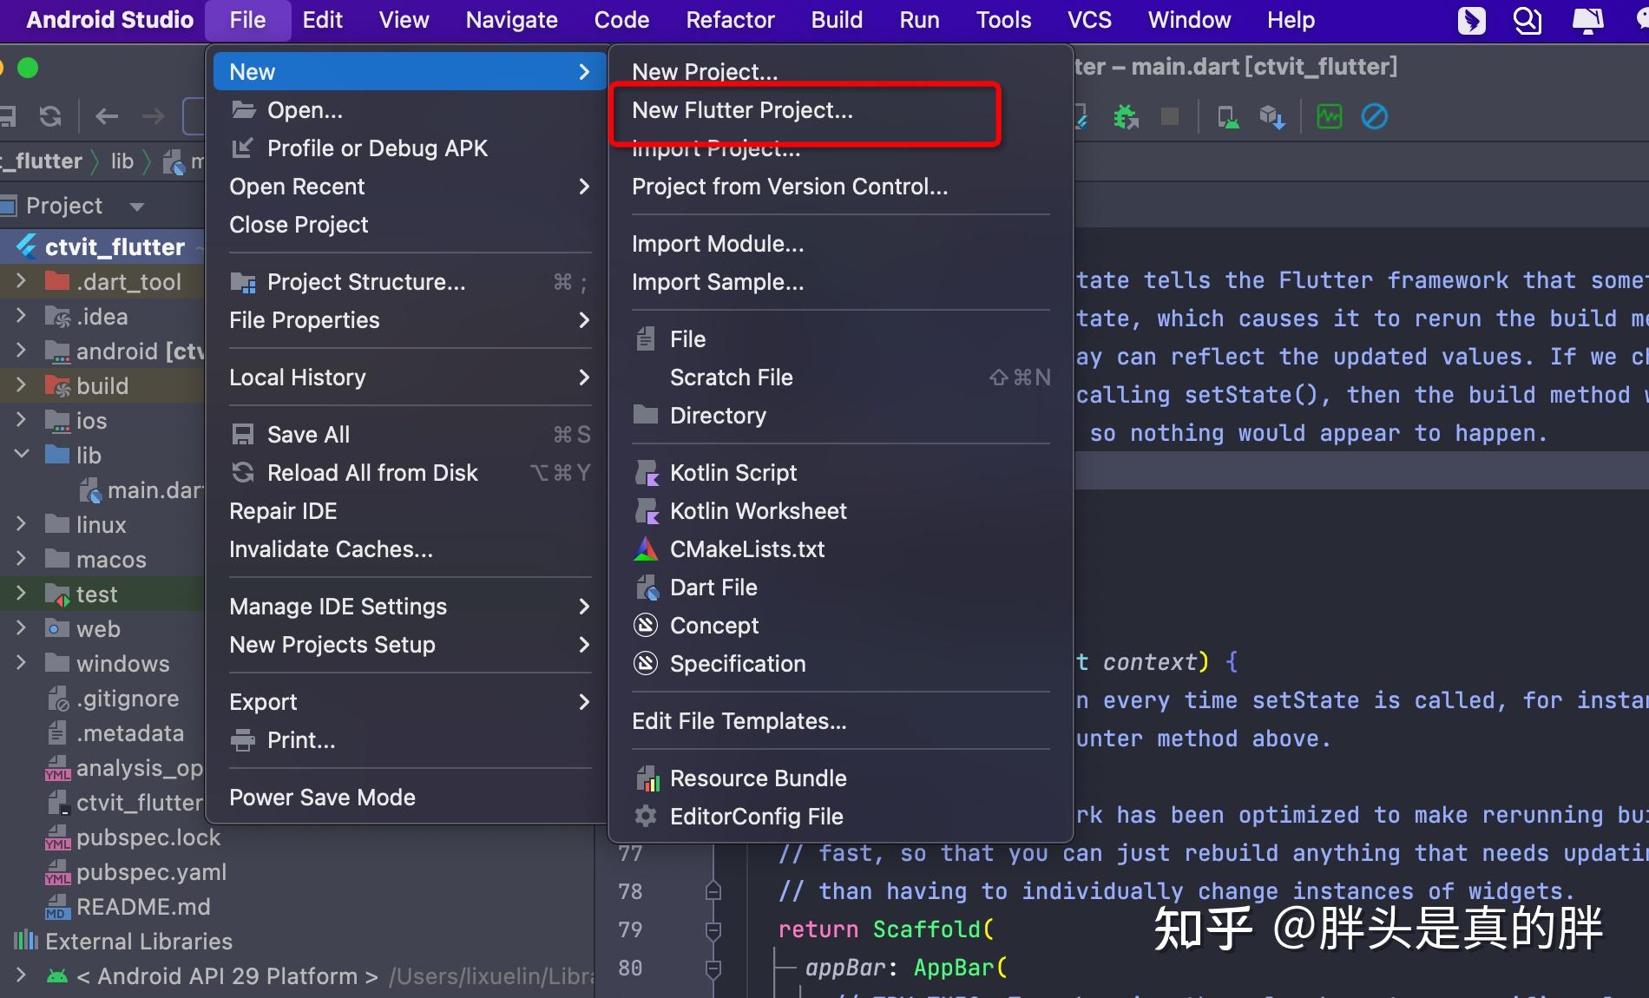The height and width of the screenshot is (998, 1649).
Task: Click fold marker on line 79
Action: [x=713, y=930]
